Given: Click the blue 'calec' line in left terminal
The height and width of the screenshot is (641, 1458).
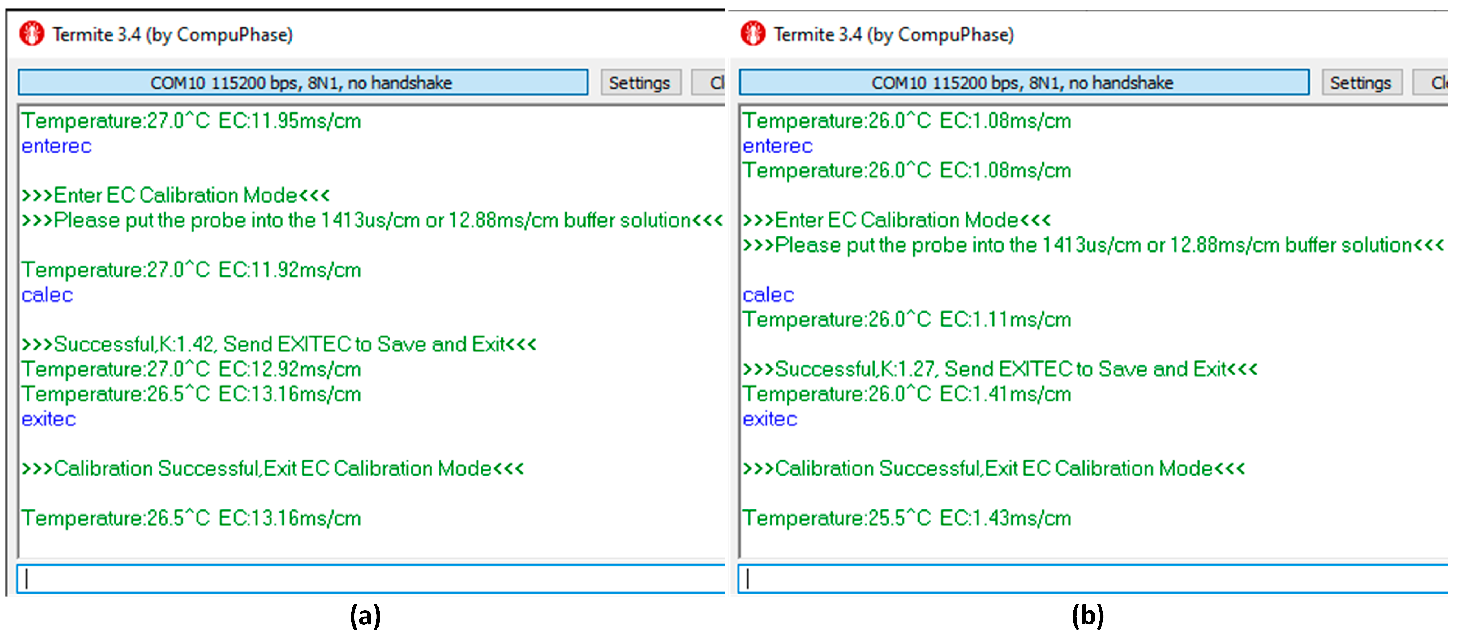Looking at the screenshot, I should coord(47,295).
